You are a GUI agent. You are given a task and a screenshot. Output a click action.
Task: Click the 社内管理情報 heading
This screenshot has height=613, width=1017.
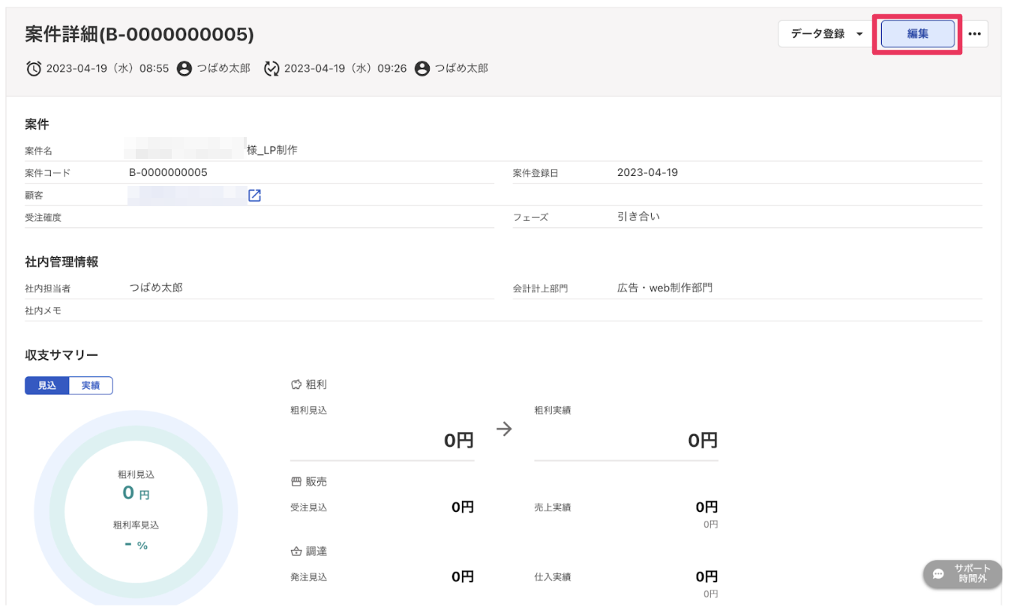(x=61, y=262)
